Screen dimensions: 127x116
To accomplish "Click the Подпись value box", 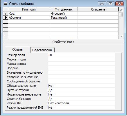I will click(x=81, y=68).
